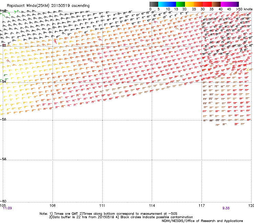Click the note line '3)Data buffer is 22 hrs'
The height and width of the screenshot is (223, 254).
[x=121, y=217]
